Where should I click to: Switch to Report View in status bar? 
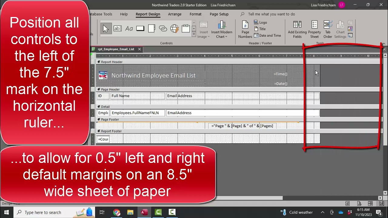tap(347, 203)
